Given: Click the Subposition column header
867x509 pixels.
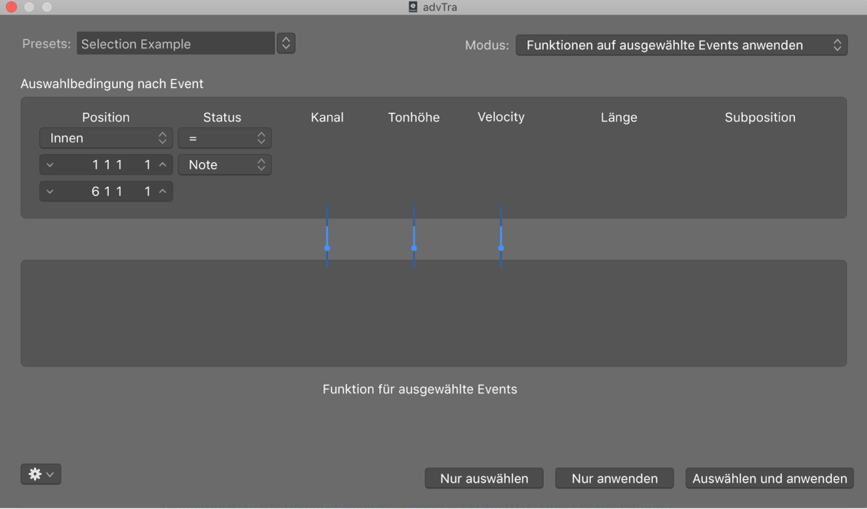Looking at the screenshot, I should (760, 117).
